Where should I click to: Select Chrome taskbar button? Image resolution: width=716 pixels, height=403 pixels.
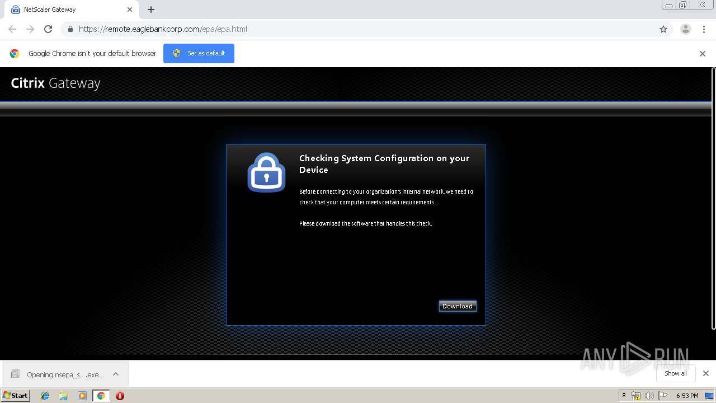click(101, 396)
